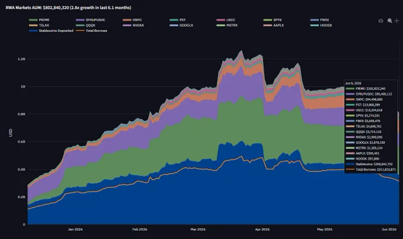Click the NVDAX value row in tooltip

click(364, 137)
